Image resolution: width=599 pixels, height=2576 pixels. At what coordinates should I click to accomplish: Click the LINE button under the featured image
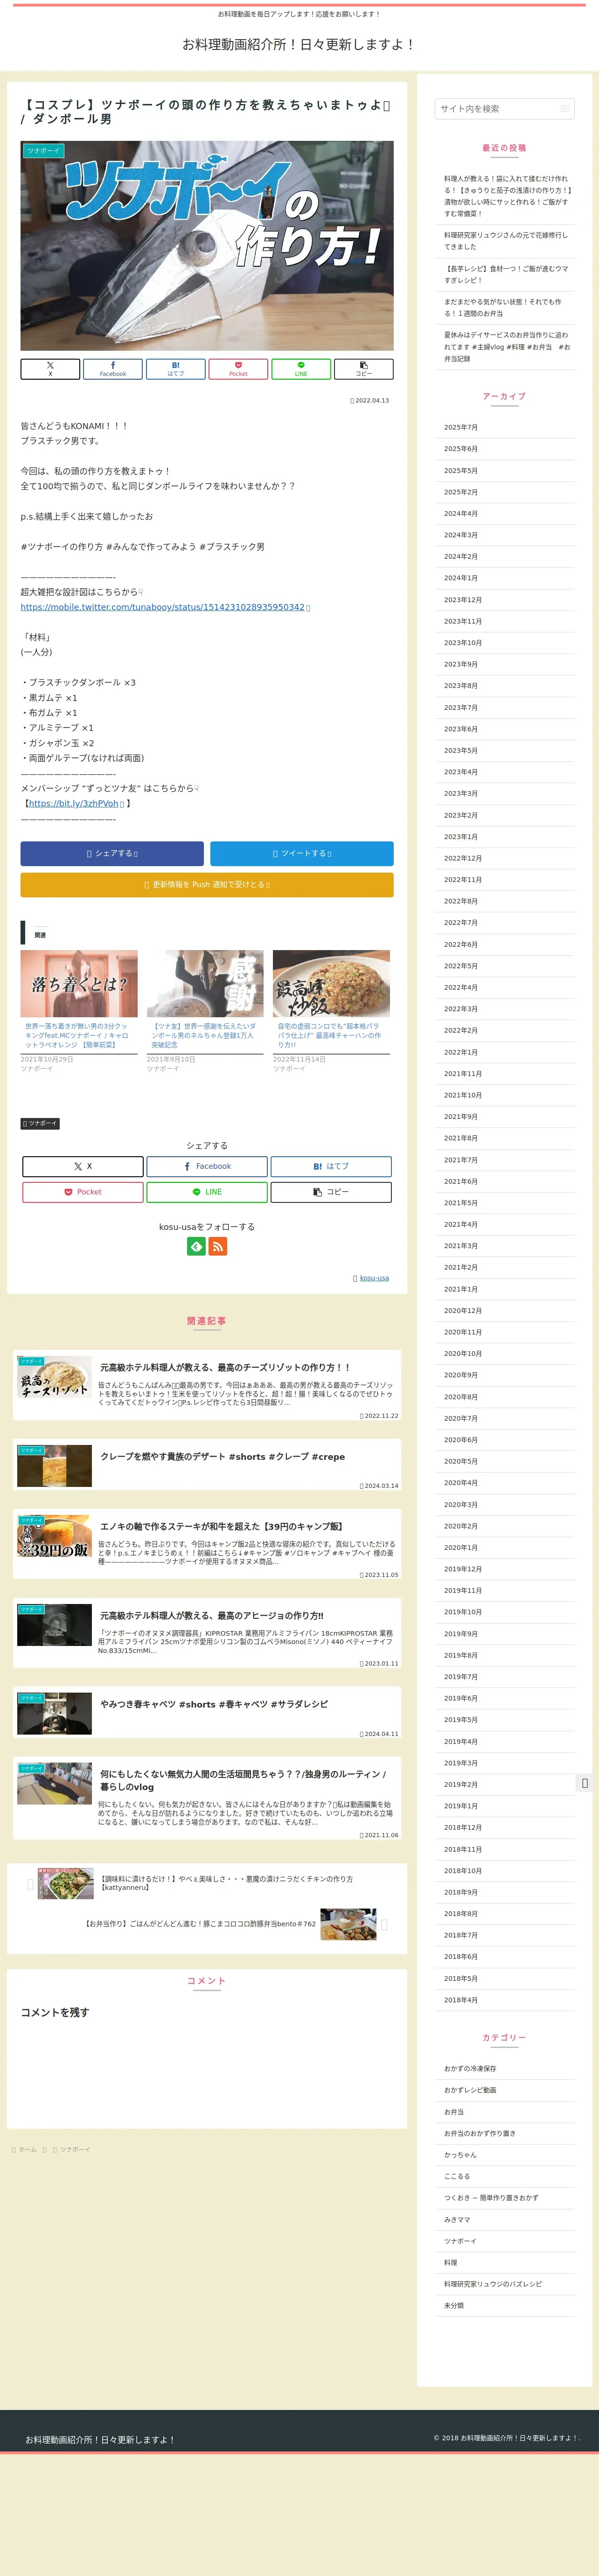pyautogui.click(x=301, y=369)
